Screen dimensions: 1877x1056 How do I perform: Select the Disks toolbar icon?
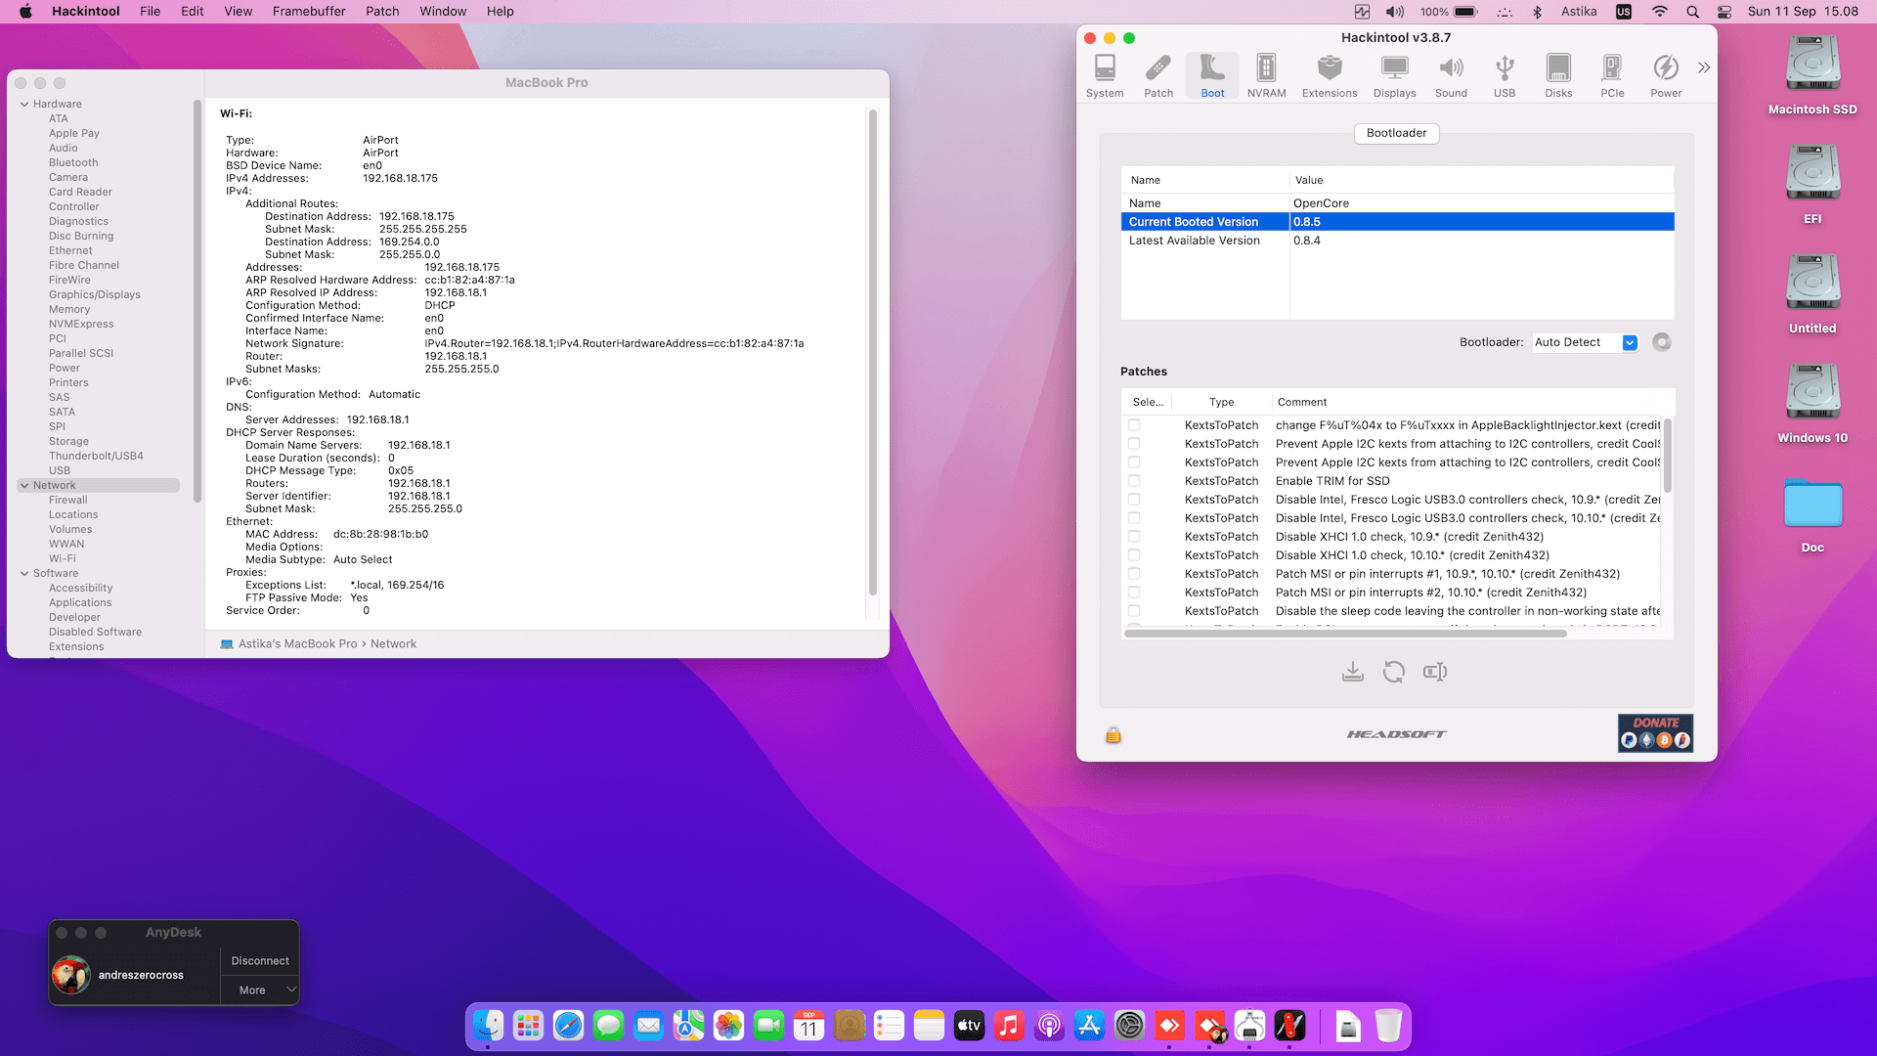tap(1558, 73)
